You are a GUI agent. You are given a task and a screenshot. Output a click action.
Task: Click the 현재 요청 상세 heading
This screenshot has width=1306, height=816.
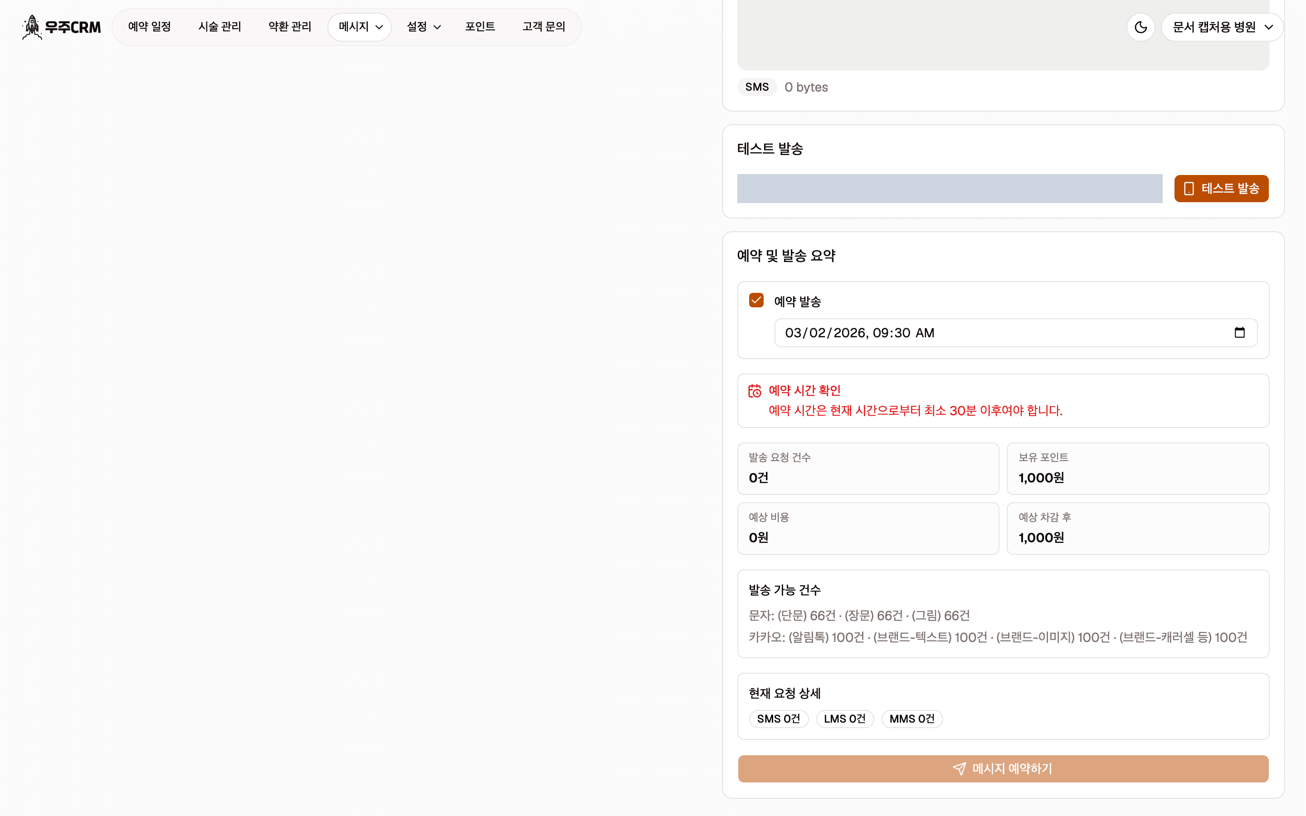pyautogui.click(x=785, y=694)
